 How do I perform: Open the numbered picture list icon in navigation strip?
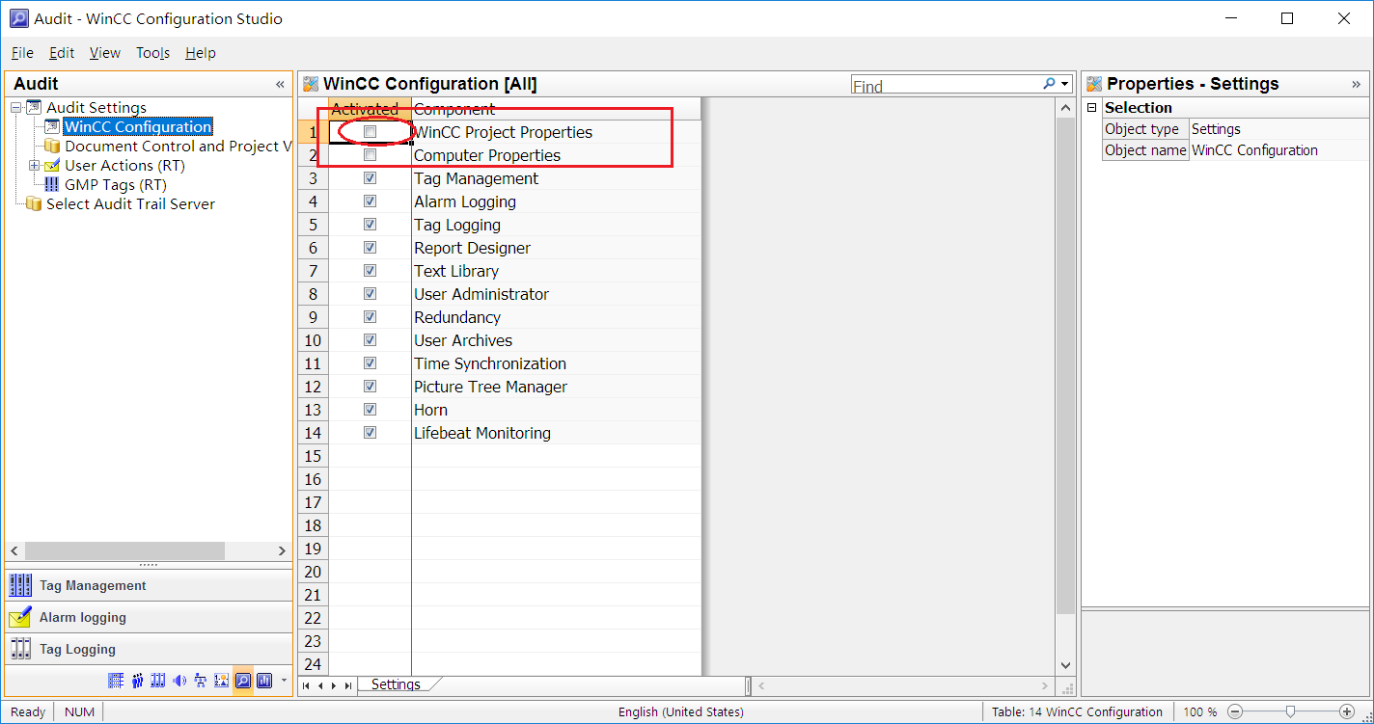point(221,681)
